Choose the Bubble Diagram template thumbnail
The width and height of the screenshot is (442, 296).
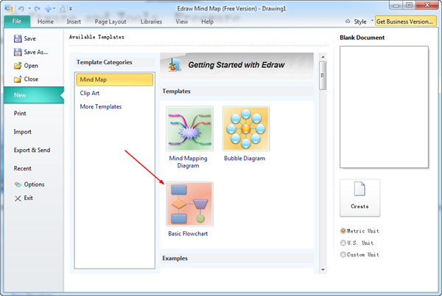246,128
